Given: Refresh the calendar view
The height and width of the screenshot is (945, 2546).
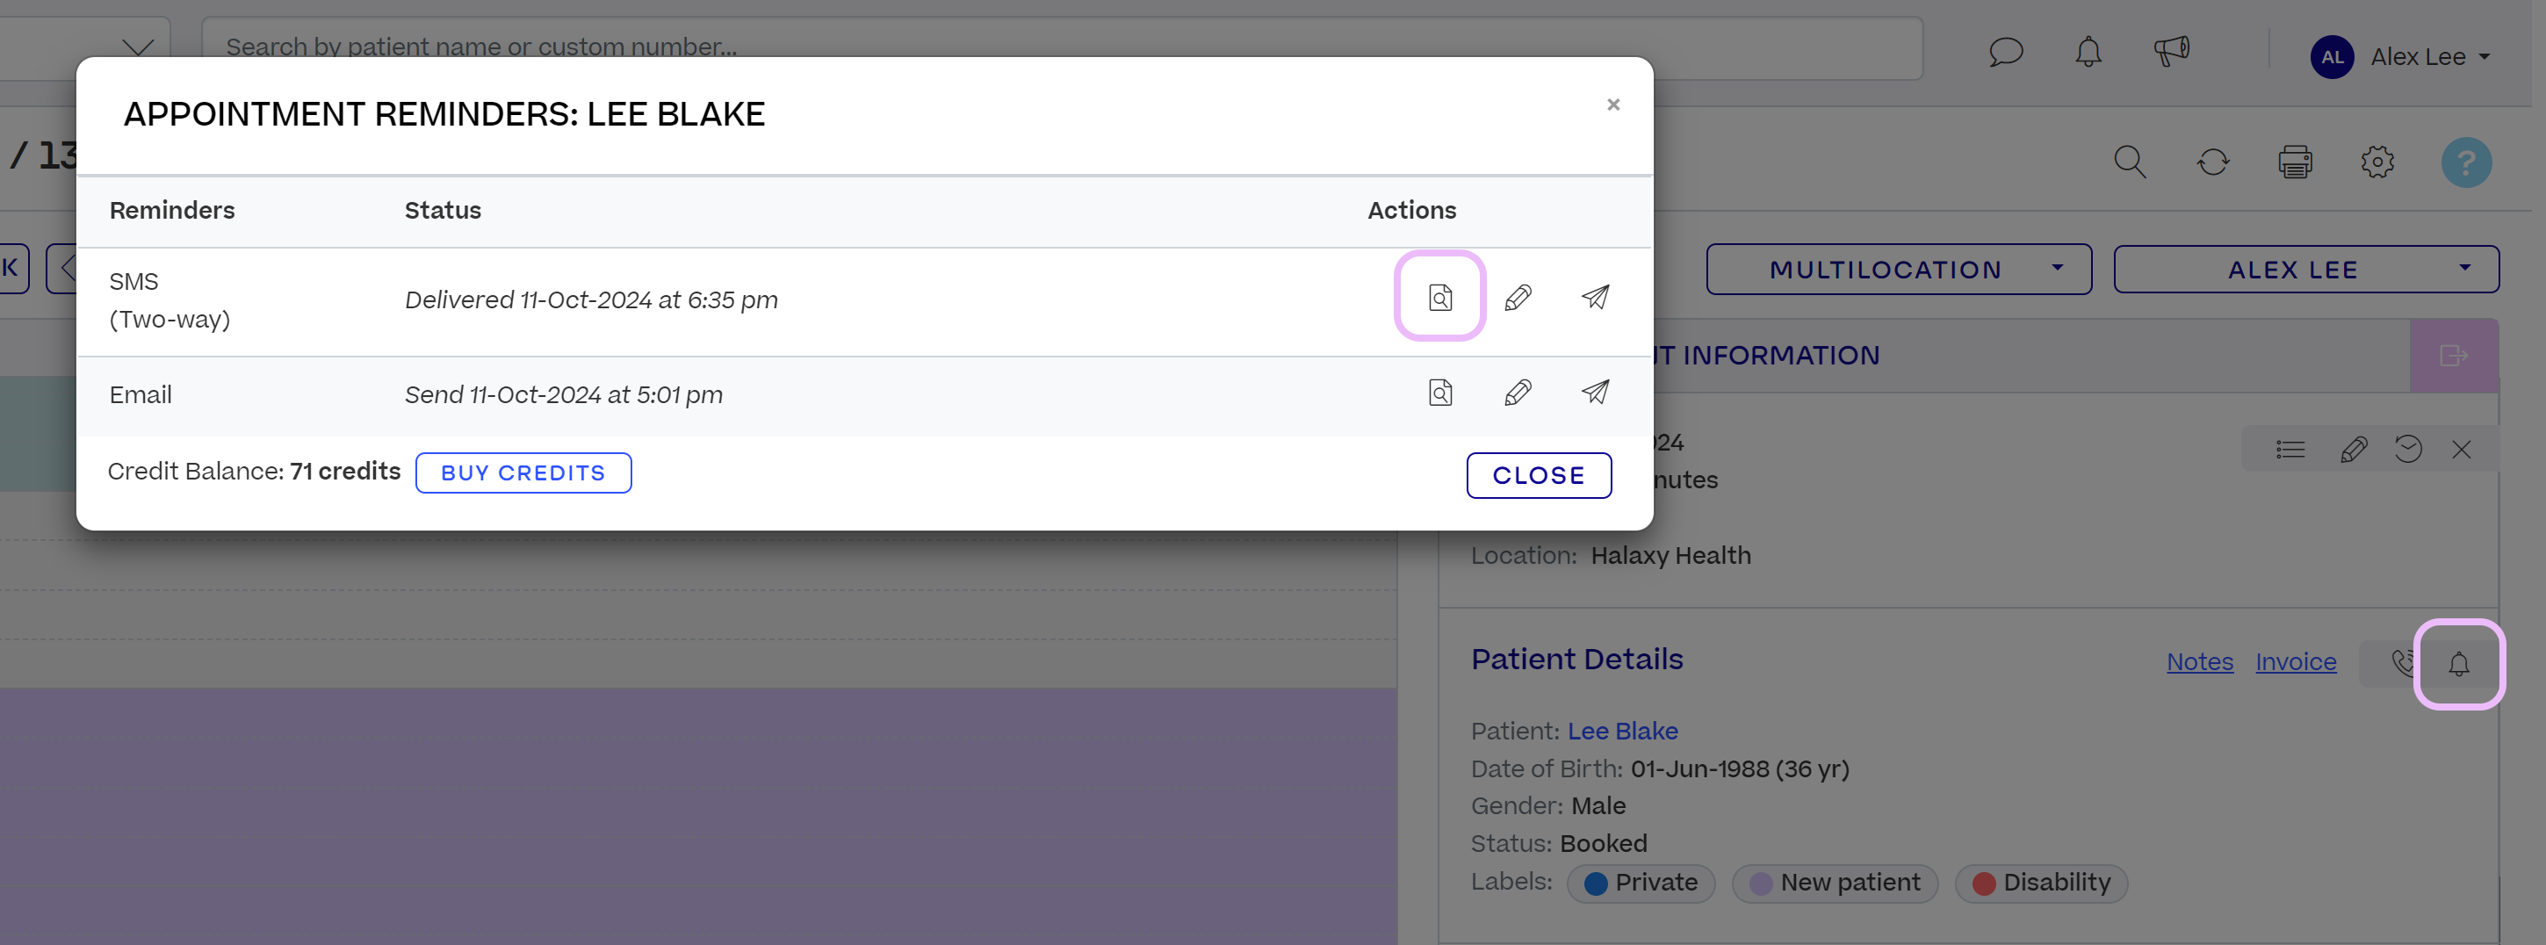Looking at the screenshot, I should 2213,162.
